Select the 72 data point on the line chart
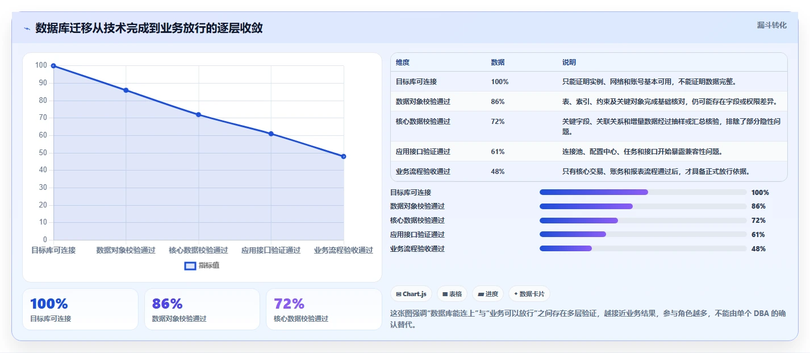Image resolution: width=810 pixels, height=353 pixels. coord(198,115)
